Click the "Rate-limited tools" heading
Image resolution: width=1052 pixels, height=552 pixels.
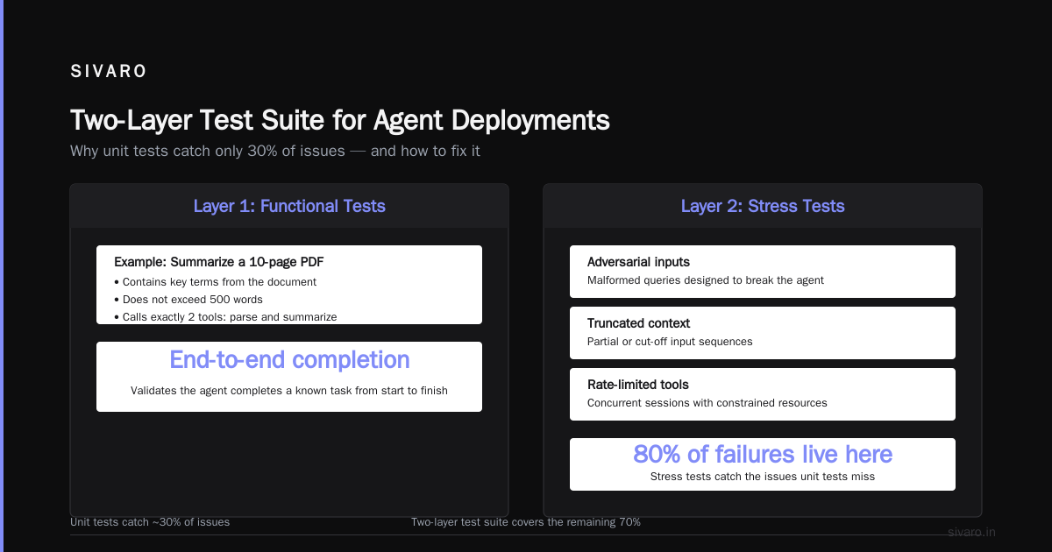(638, 385)
